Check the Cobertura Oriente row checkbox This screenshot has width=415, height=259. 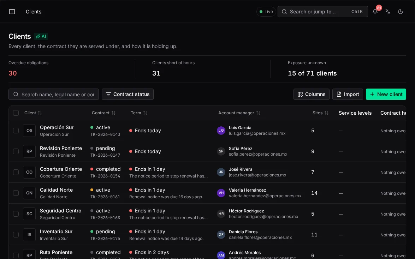coord(16,172)
